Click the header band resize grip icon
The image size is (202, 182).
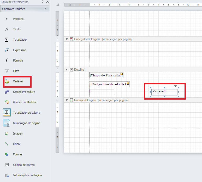[x=57, y=39]
